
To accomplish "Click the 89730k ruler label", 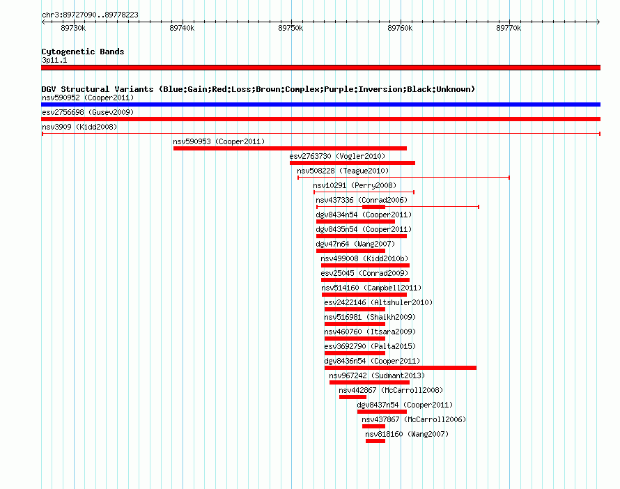I will 73,28.
